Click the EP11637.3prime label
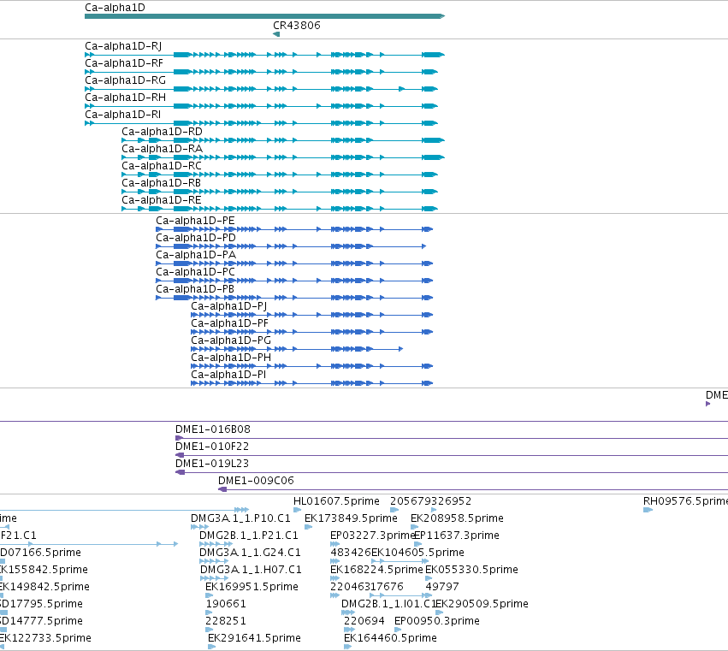 coord(457,536)
